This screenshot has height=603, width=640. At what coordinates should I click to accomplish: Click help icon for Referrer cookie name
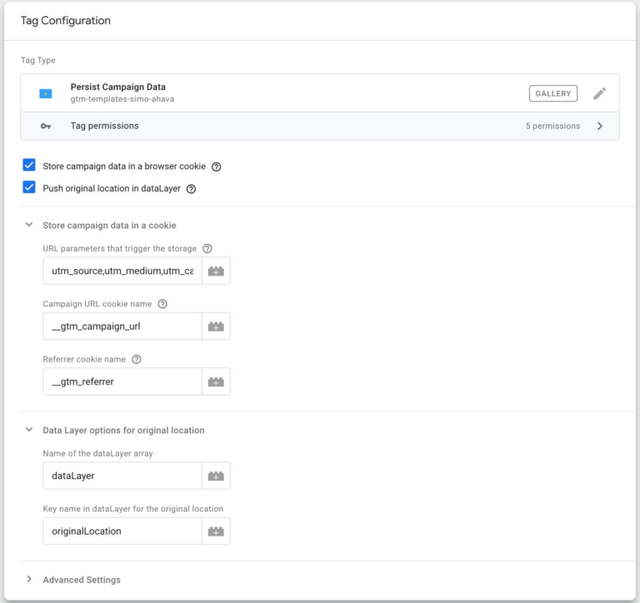click(x=137, y=360)
